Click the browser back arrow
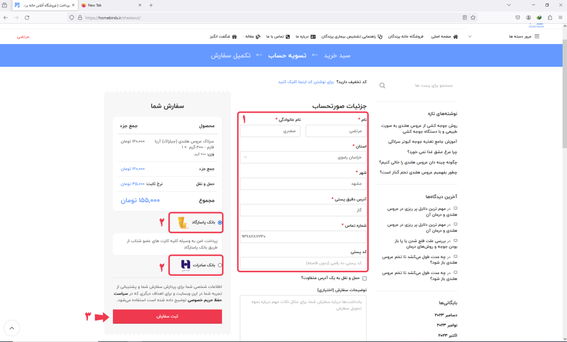567x342 pixels. coord(6,17)
